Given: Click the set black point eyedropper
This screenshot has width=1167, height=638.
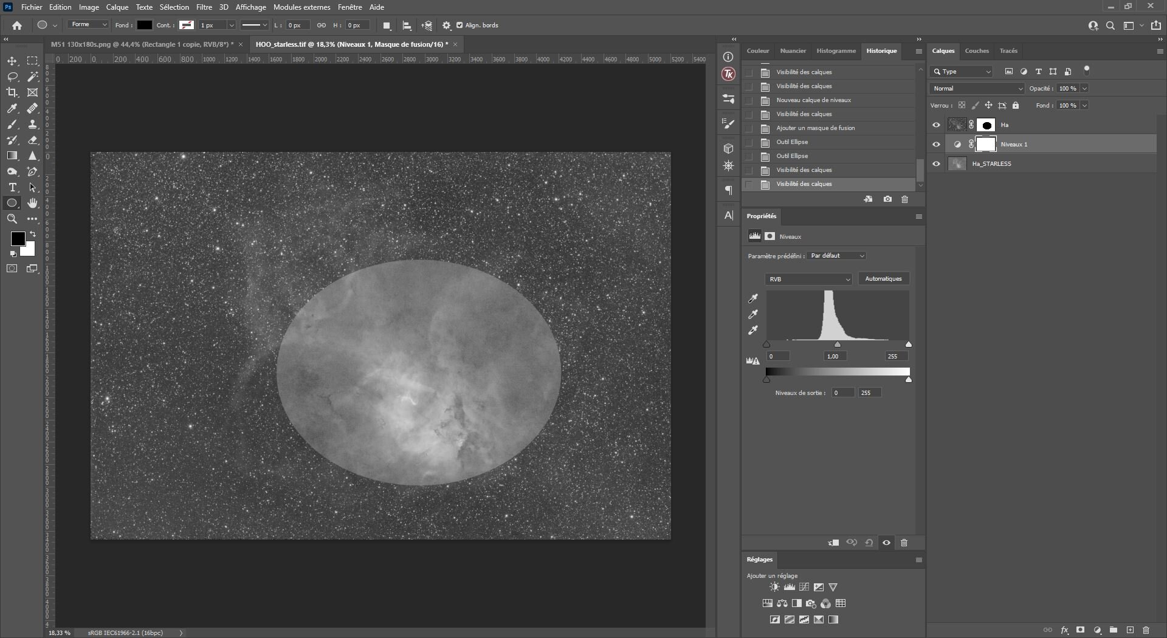Looking at the screenshot, I should click(753, 298).
